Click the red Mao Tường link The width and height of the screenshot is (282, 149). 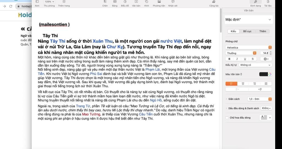click(91, 114)
